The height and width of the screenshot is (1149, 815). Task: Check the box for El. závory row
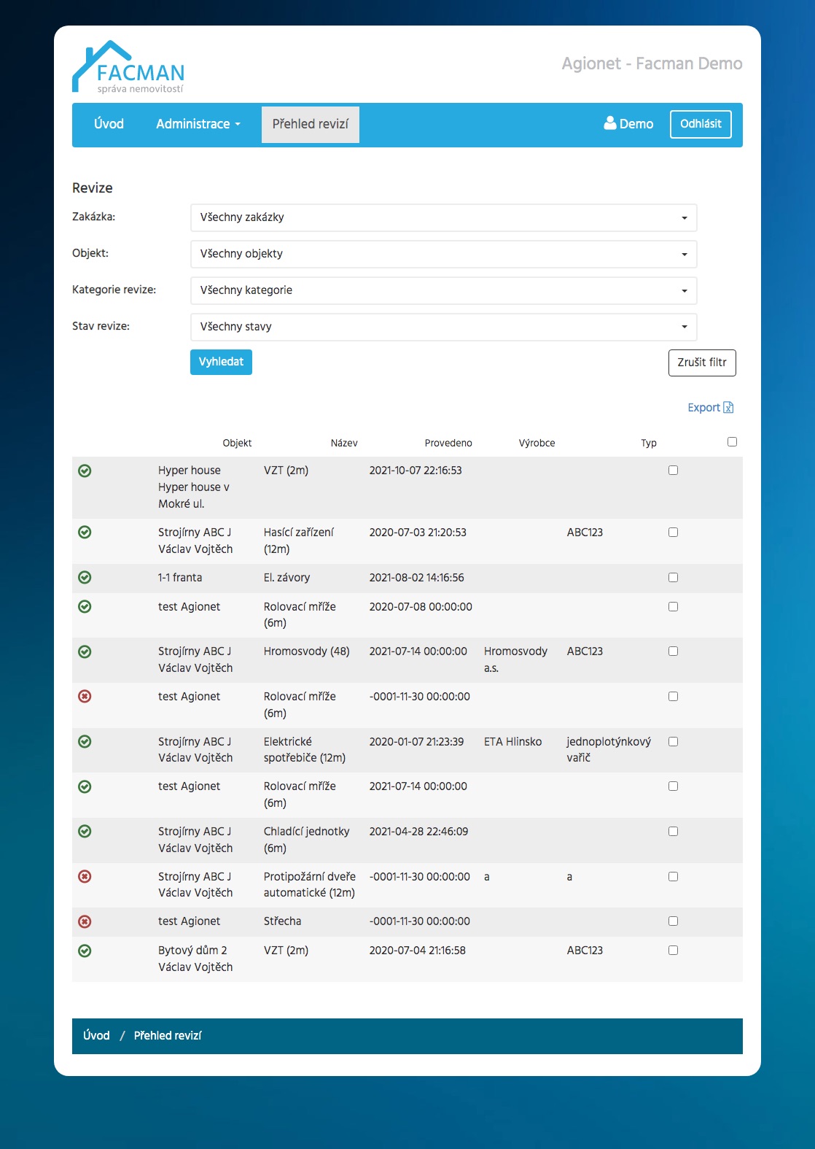tap(673, 578)
